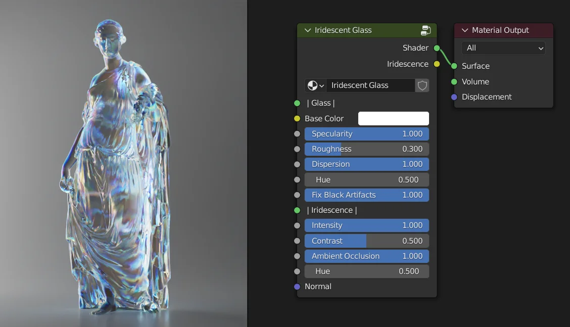The image size is (570, 327).
Task: Click the purple Normal input socket
Action: click(297, 287)
